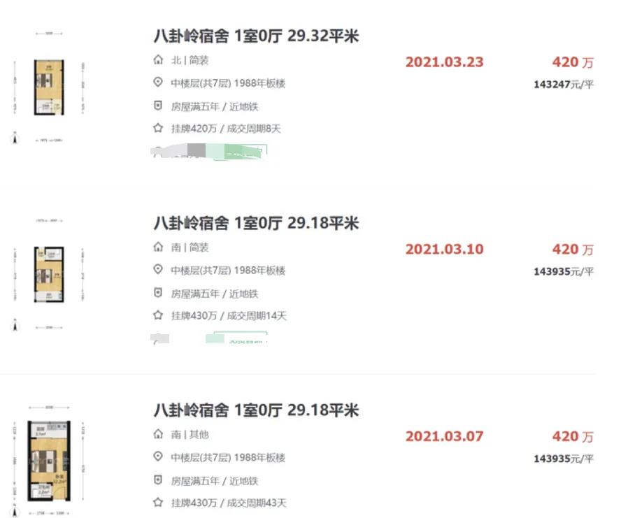Open floor plan thumbnail of 29.32平米 listing

pos(48,87)
